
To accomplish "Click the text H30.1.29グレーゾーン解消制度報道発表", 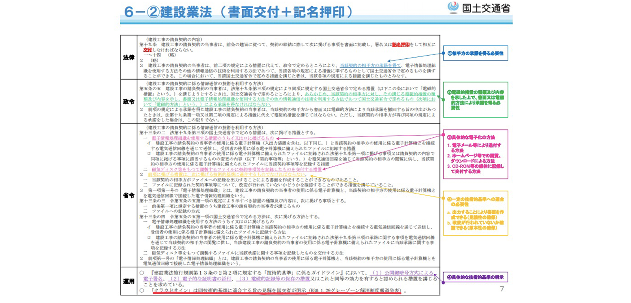I will (355, 291).
